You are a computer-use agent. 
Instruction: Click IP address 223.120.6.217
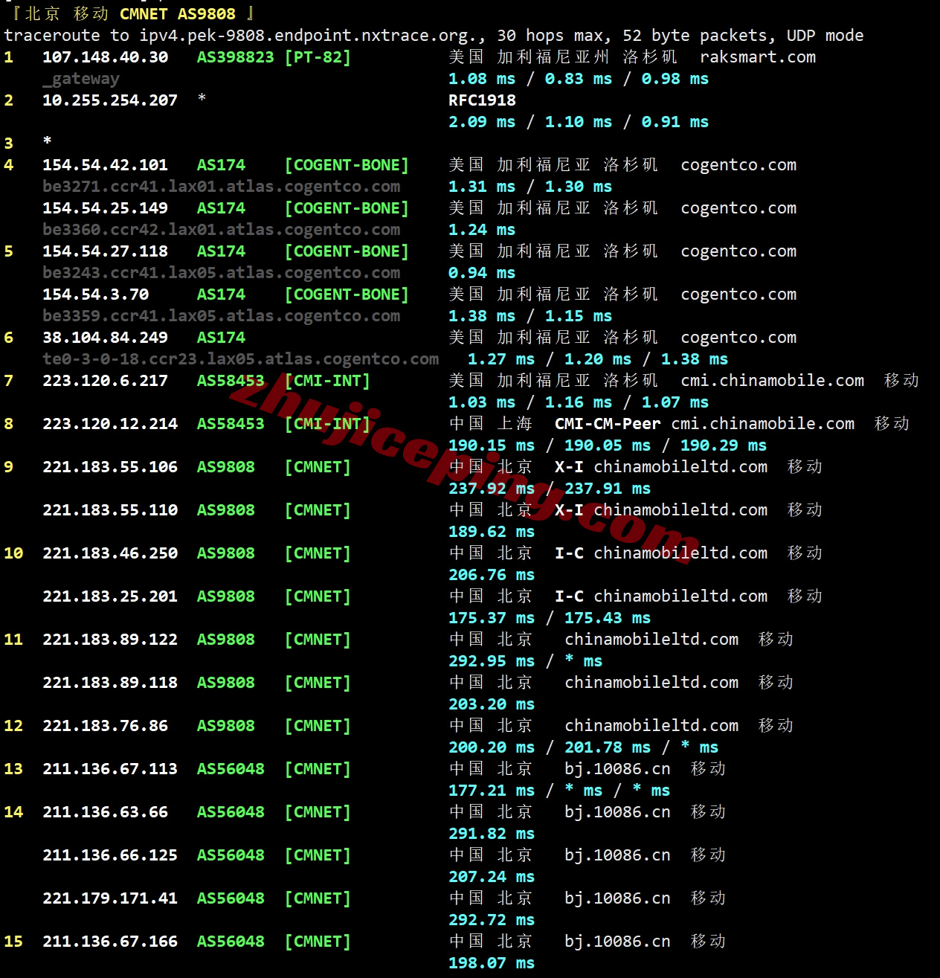coord(106,381)
